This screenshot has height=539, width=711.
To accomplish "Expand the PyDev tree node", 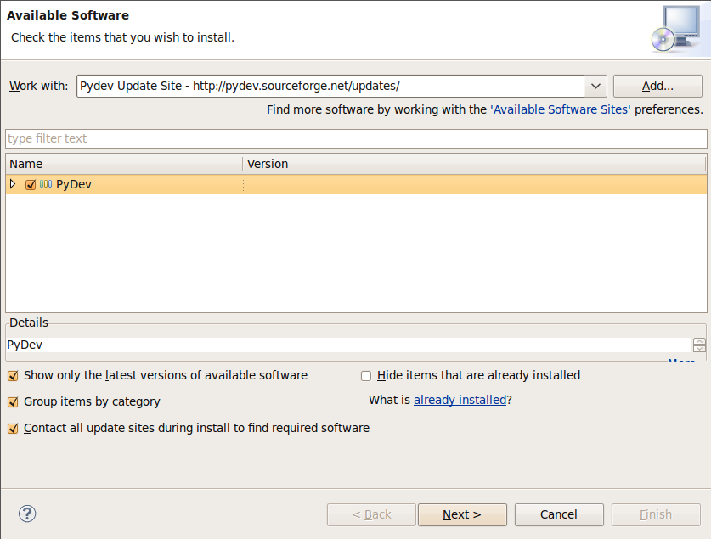I will 13,184.
